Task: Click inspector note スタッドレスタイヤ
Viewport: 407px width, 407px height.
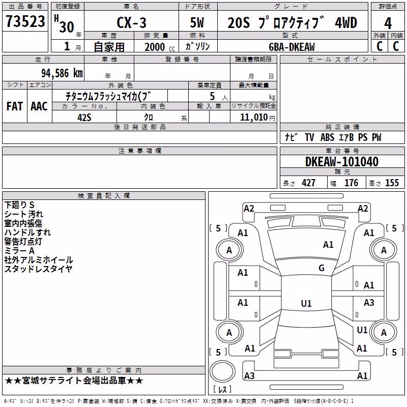Action: point(38,269)
